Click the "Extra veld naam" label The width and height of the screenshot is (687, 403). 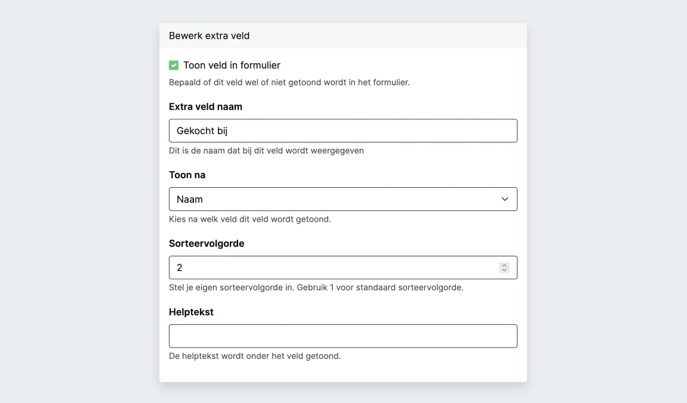[205, 107]
